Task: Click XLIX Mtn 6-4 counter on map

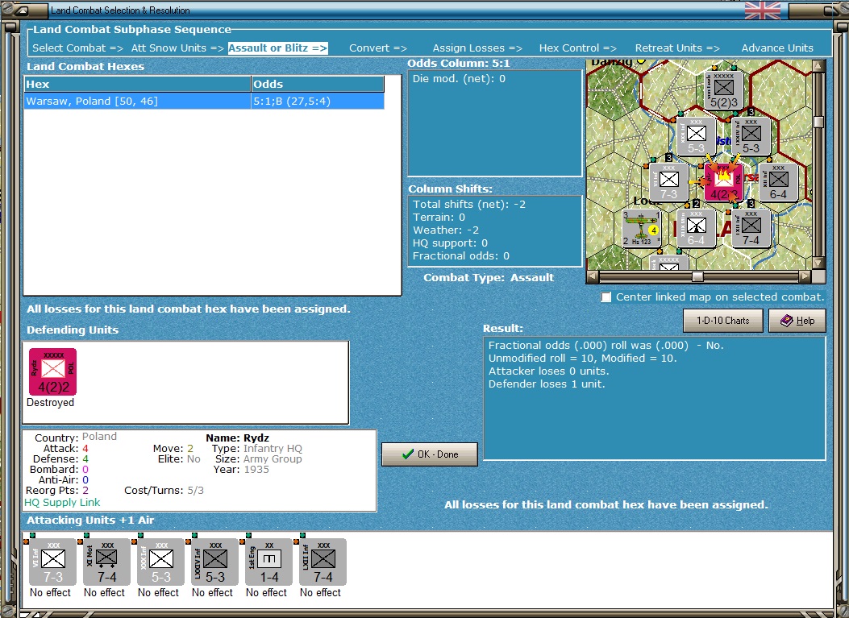Action: [x=696, y=229]
